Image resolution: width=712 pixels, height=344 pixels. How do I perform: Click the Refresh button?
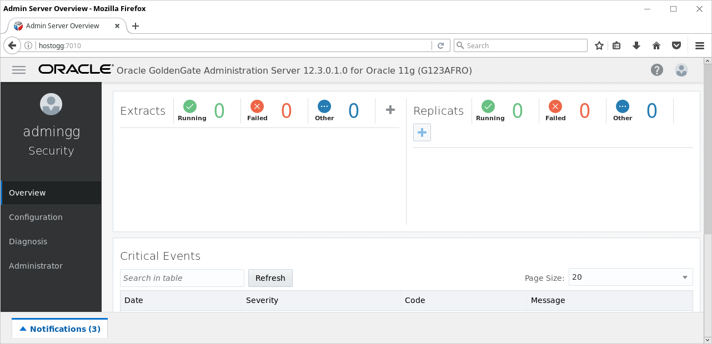[270, 278]
